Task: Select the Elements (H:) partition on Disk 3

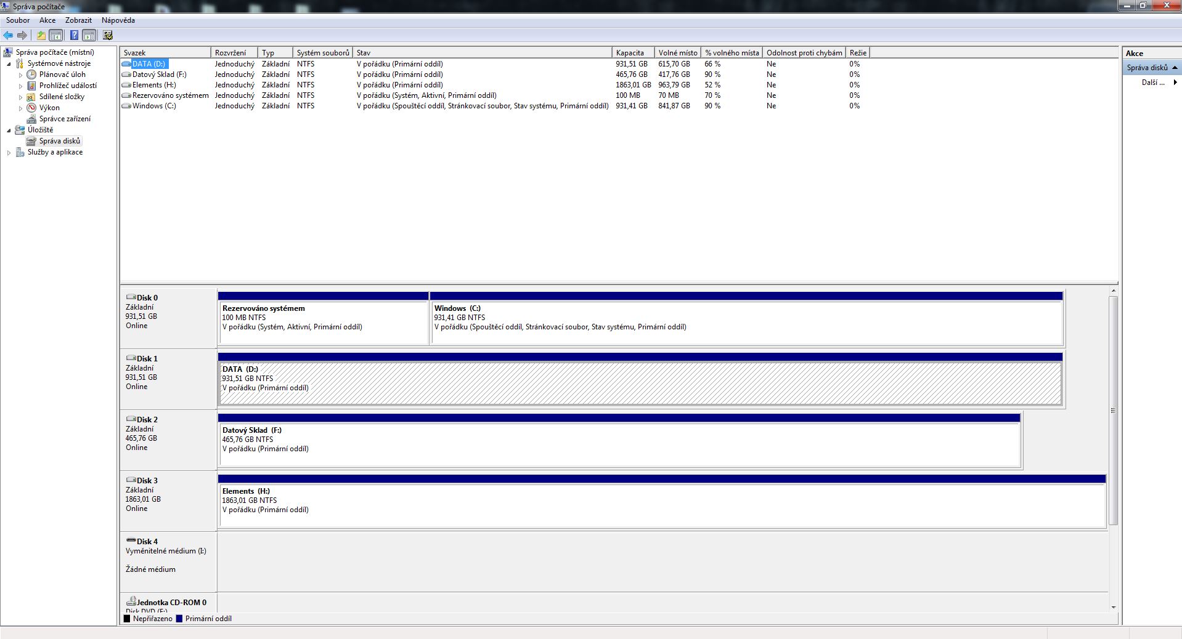Action: coord(662,501)
